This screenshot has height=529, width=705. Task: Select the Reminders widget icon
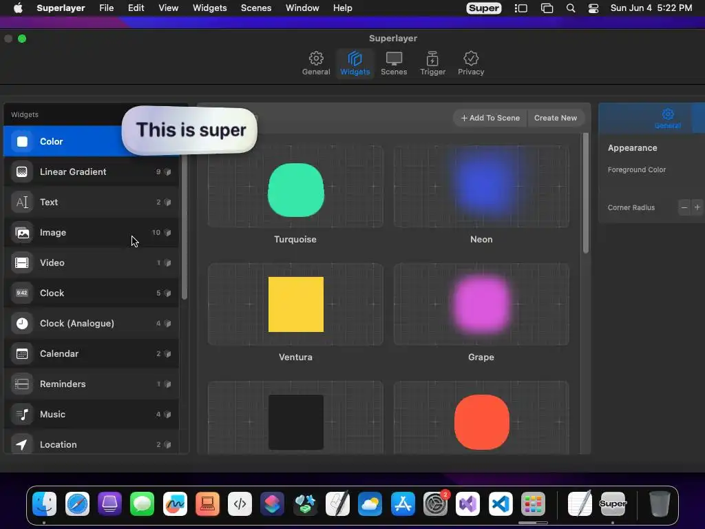pyautogui.click(x=22, y=384)
